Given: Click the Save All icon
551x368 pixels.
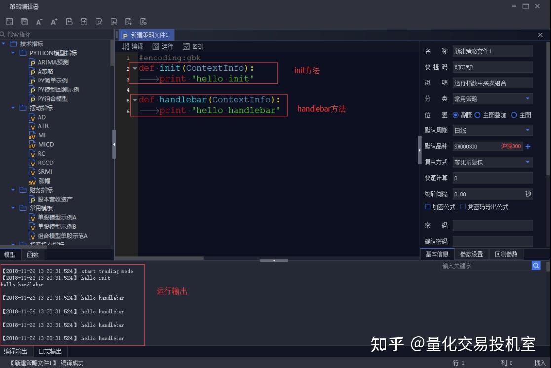Looking at the screenshot, I should [24, 22].
